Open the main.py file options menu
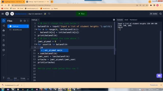Viewport: 163px width, 91px height. pyautogui.click(x=28, y=26)
